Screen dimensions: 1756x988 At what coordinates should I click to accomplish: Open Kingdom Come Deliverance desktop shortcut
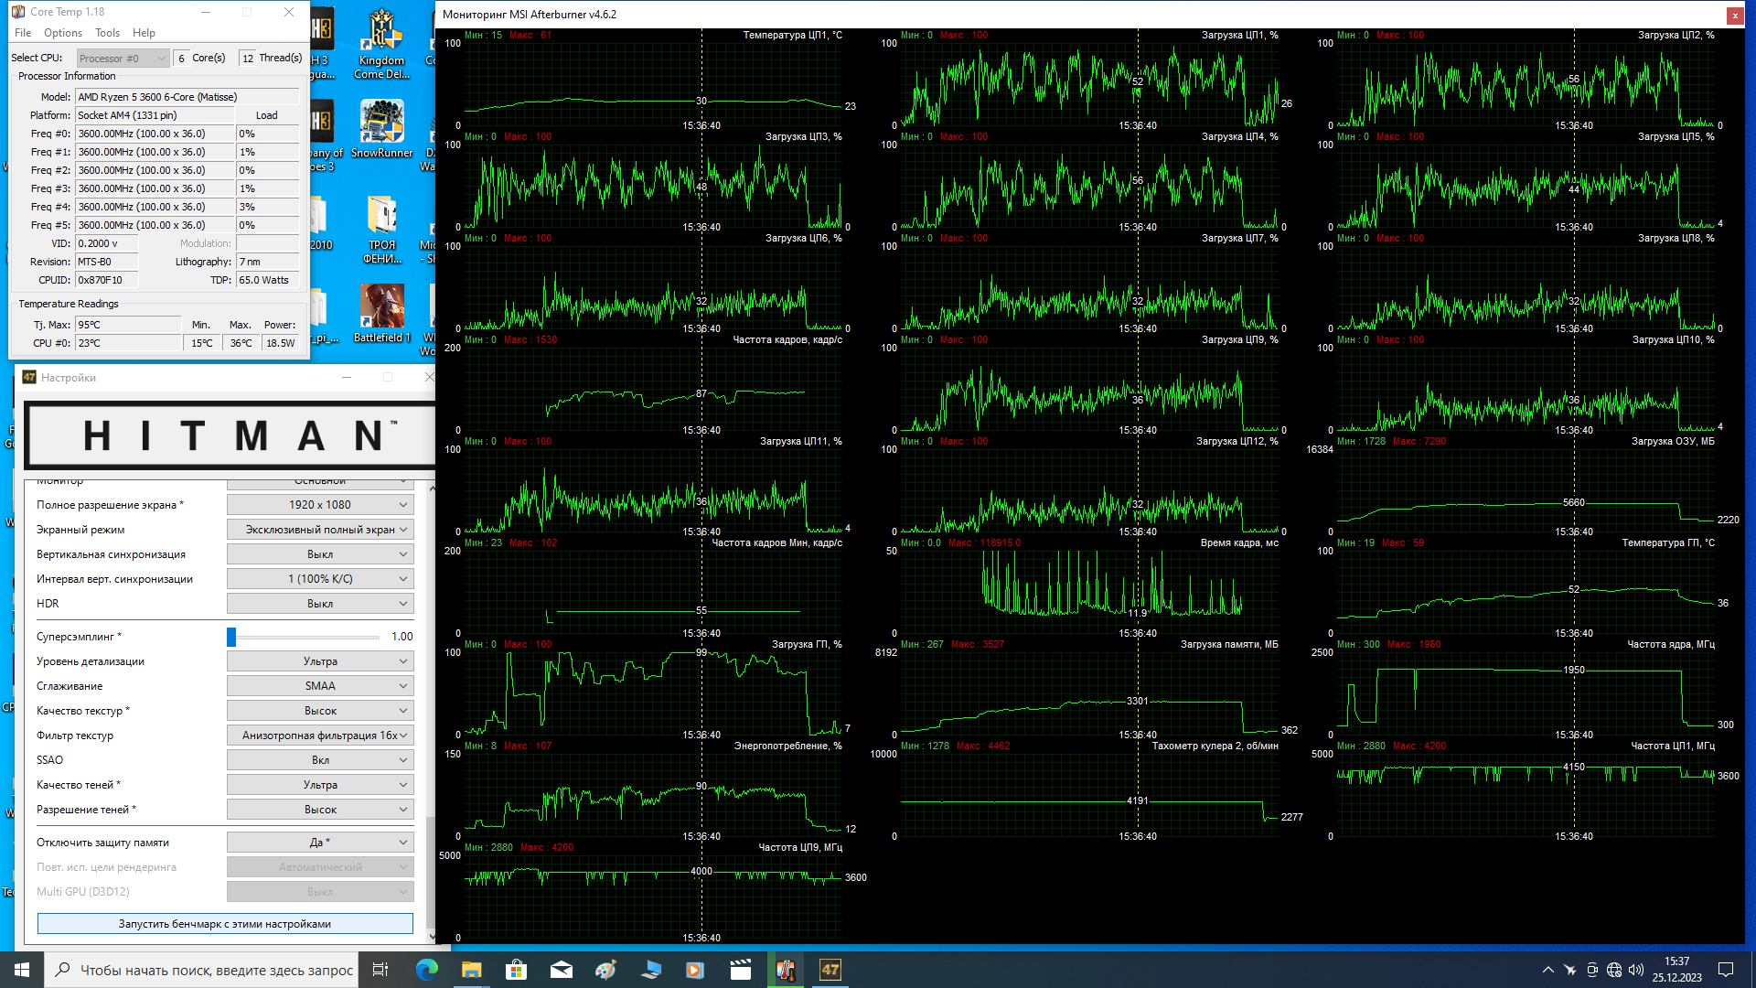click(x=381, y=44)
